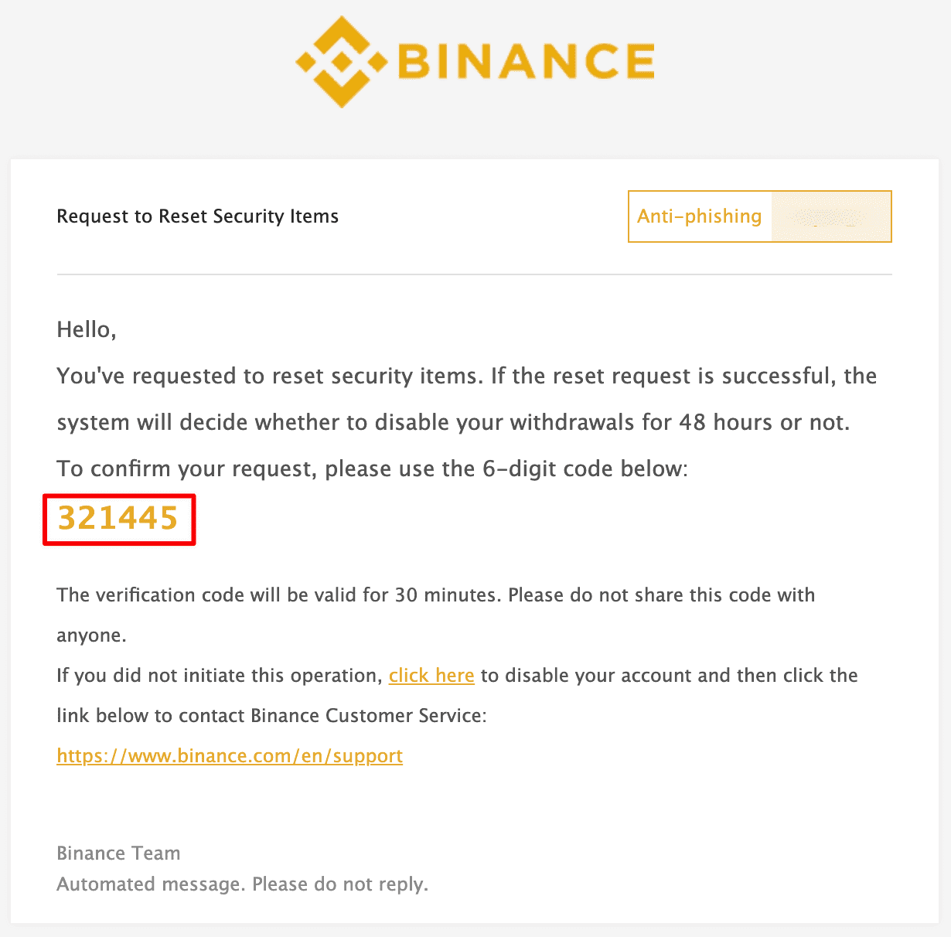The width and height of the screenshot is (951, 937).
Task: Click the 'Binance Team' signature
Action: 119,854
